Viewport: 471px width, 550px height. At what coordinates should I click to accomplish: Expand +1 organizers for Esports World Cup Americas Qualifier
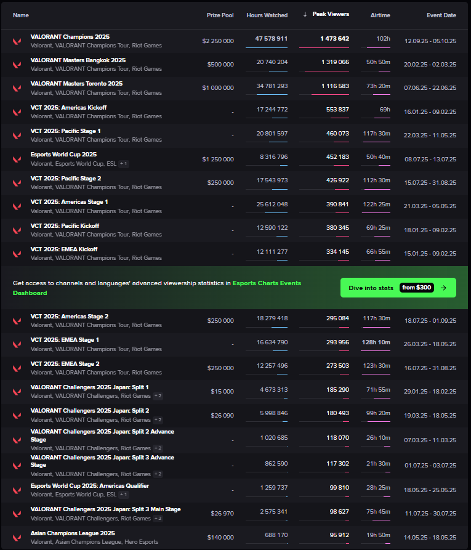[124, 495]
